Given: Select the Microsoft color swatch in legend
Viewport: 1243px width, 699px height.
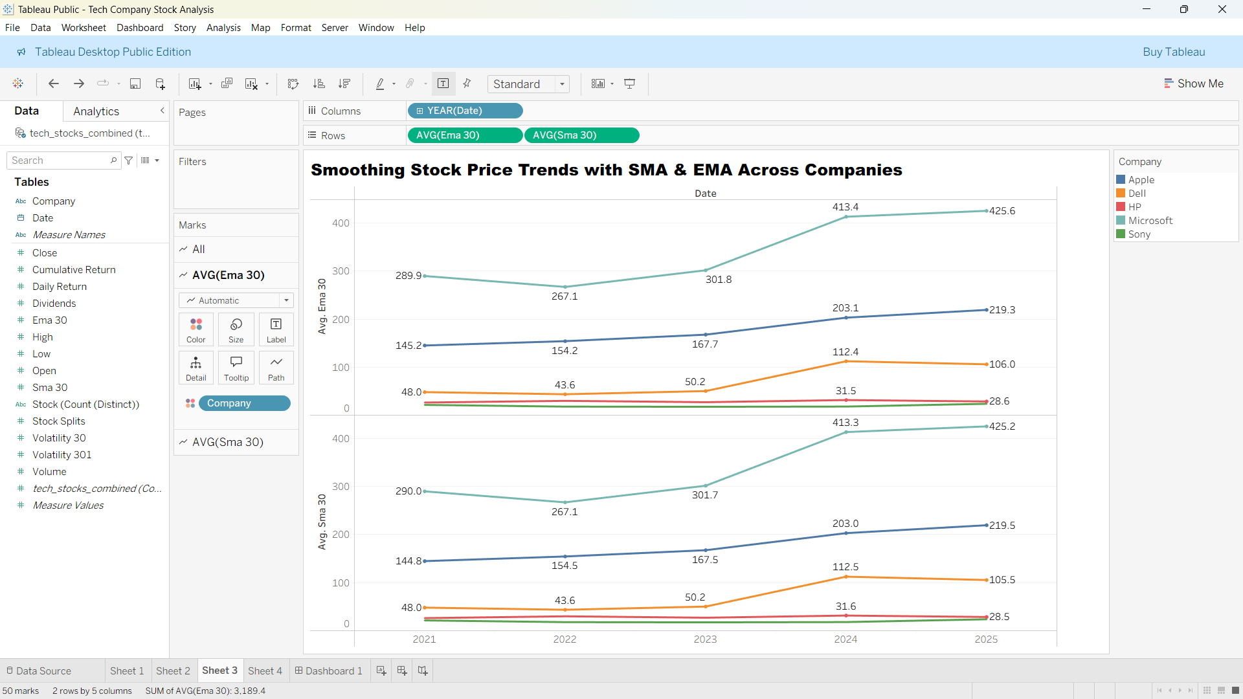Looking at the screenshot, I should point(1121,220).
